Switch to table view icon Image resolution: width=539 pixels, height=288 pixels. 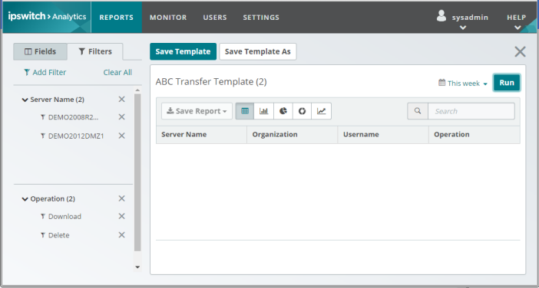(245, 111)
